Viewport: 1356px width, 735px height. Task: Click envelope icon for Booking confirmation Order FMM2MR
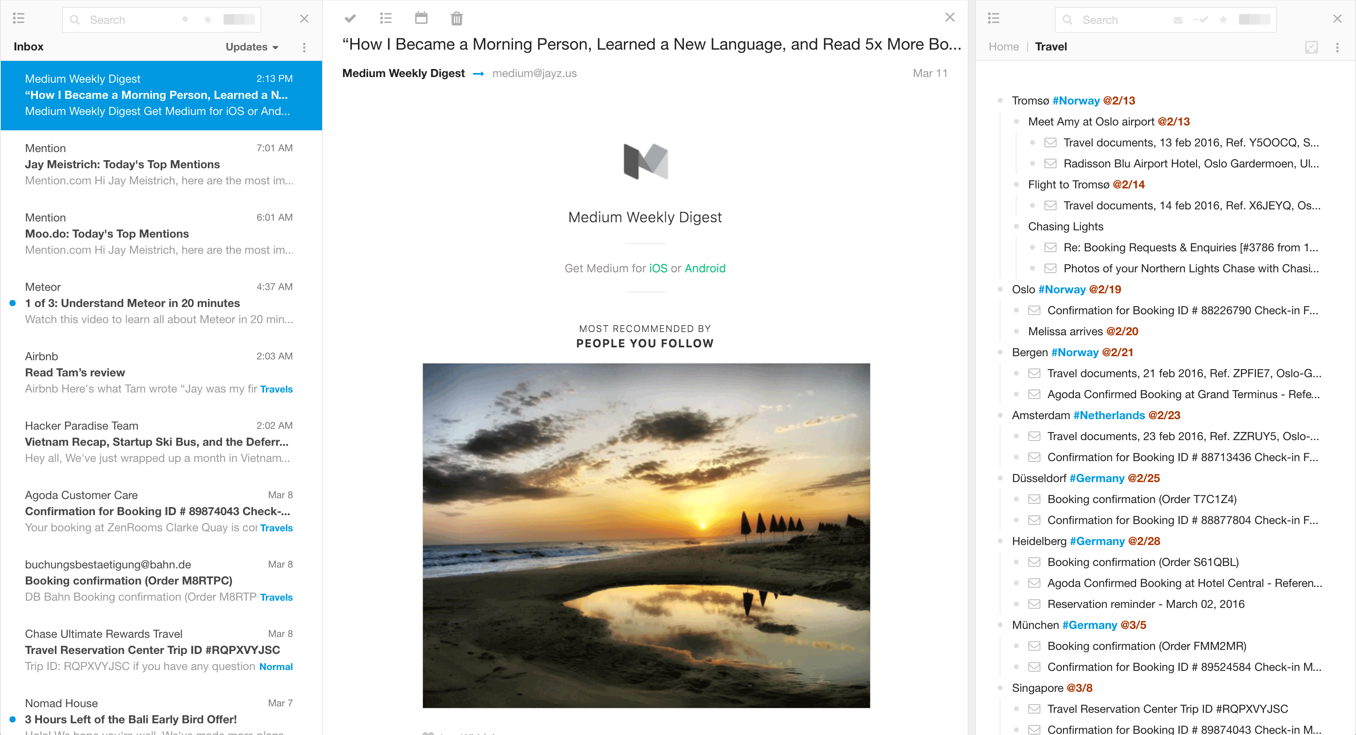point(1034,646)
